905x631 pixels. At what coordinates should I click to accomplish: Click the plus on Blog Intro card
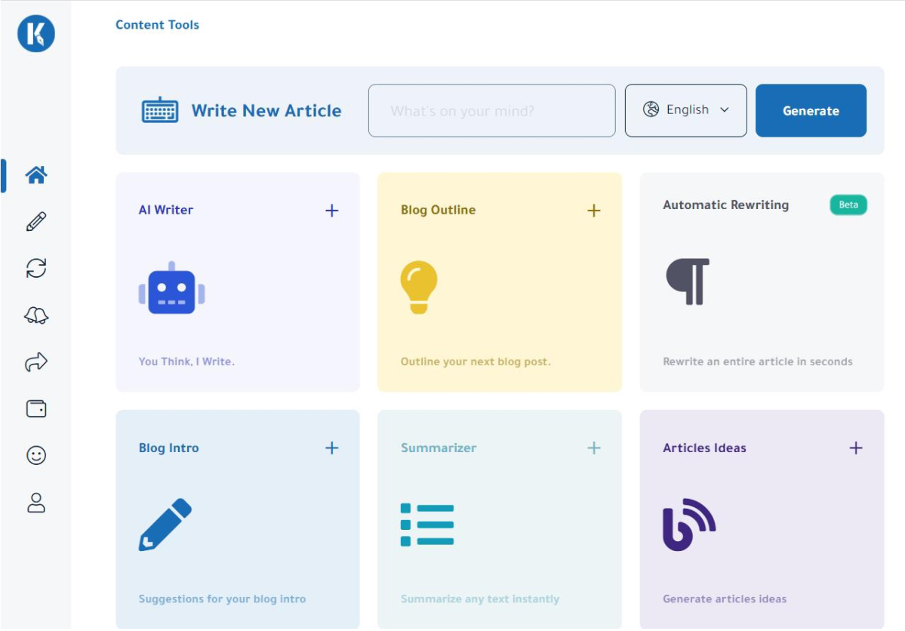tap(331, 448)
